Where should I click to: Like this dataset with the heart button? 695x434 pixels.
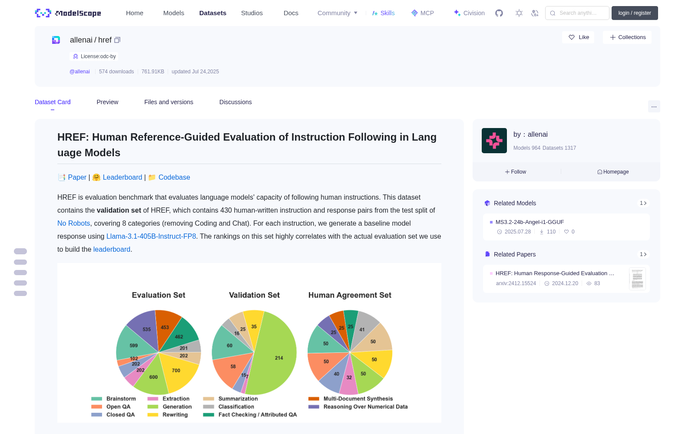tap(579, 37)
